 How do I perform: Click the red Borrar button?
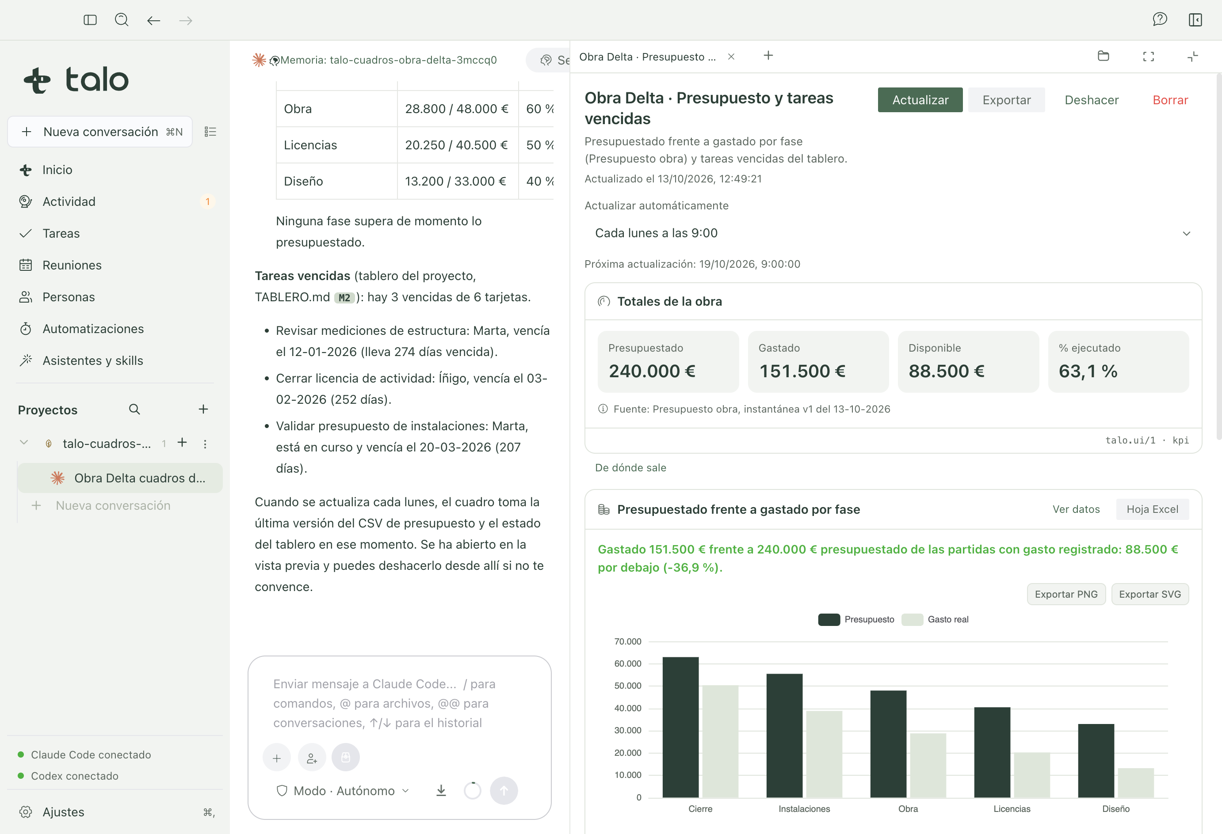point(1170,100)
